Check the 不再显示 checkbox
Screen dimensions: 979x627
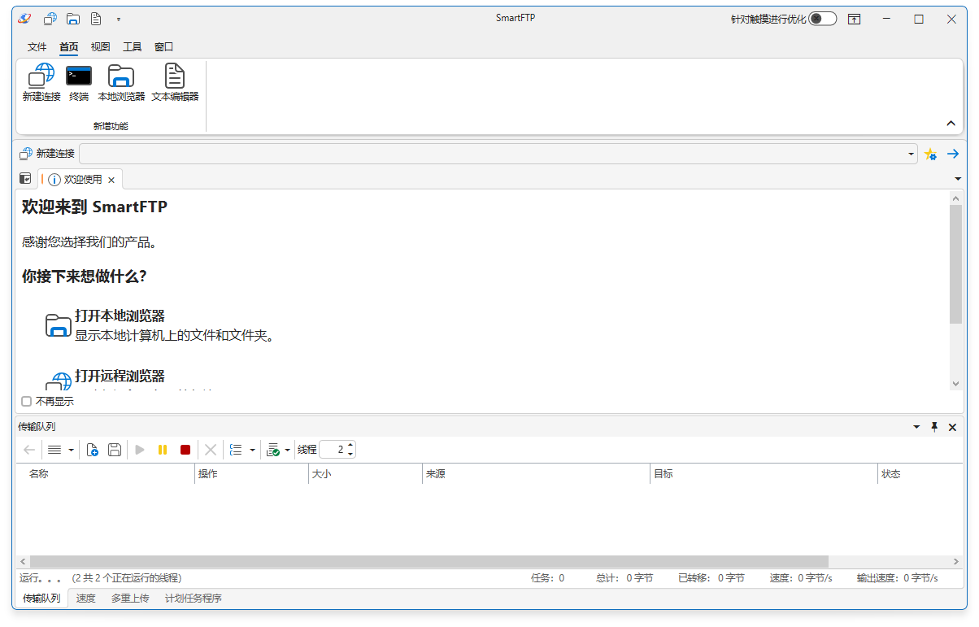tap(27, 401)
